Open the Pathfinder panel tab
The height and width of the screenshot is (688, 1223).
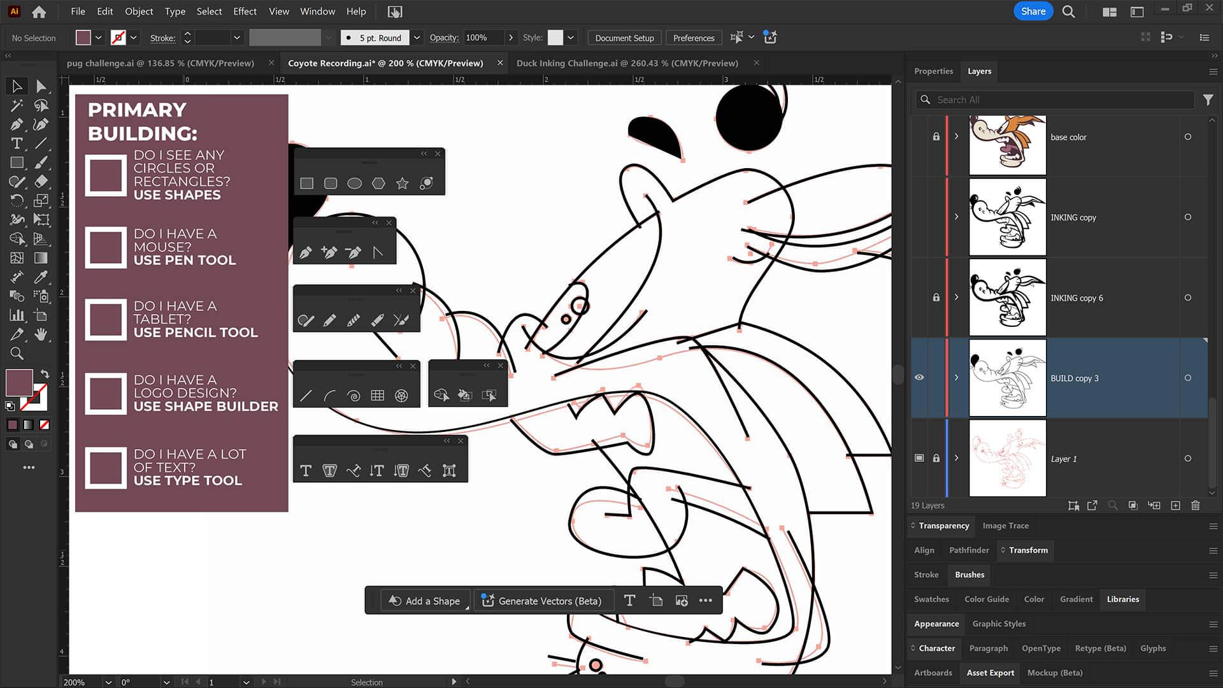point(969,550)
